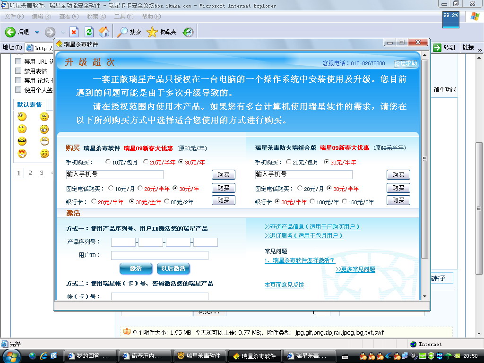484x363 pixels.
Task: Click the Windows Start orb
Action: (x=11, y=356)
